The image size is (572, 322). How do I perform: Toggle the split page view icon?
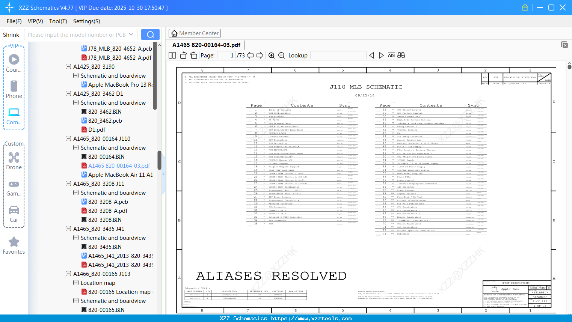[172, 56]
